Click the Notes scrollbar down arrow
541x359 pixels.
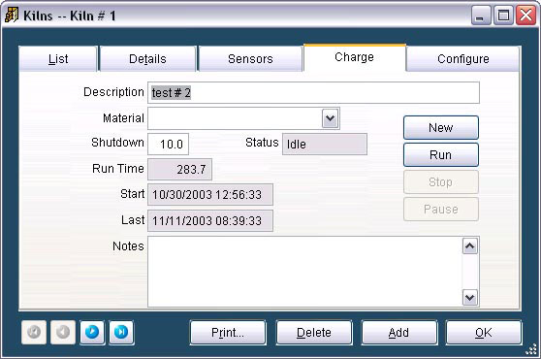470,297
